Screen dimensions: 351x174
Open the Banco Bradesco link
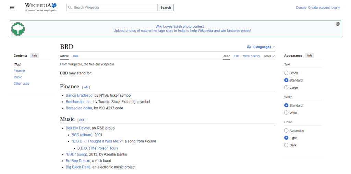(x=79, y=95)
